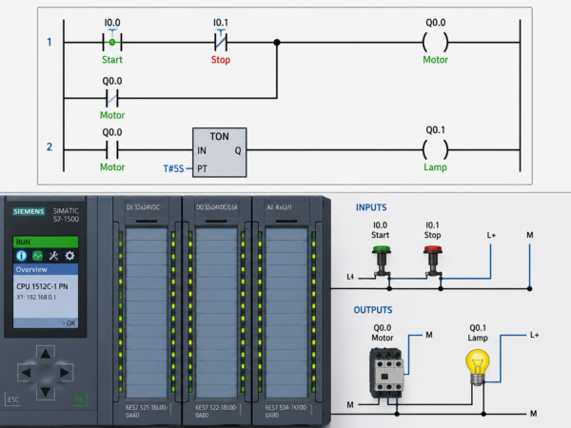
Task: Click the info icon on CPU display
Action: 22,256
